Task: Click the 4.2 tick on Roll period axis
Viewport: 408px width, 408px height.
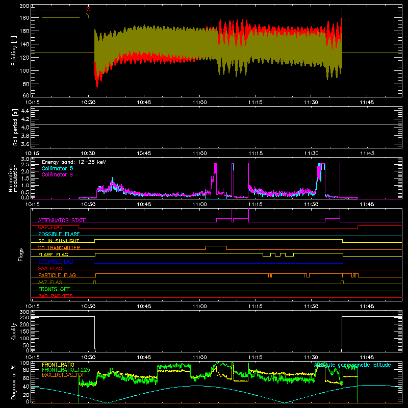Action: [x=25, y=119]
